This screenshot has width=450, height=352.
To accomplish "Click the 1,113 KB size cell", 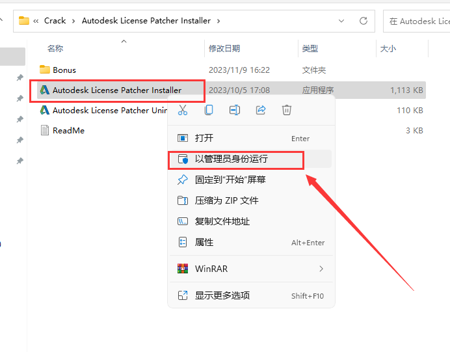I will [x=406, y=90].
